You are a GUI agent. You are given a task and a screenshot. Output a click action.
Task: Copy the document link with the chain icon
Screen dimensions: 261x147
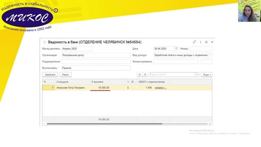pos(195,42)
